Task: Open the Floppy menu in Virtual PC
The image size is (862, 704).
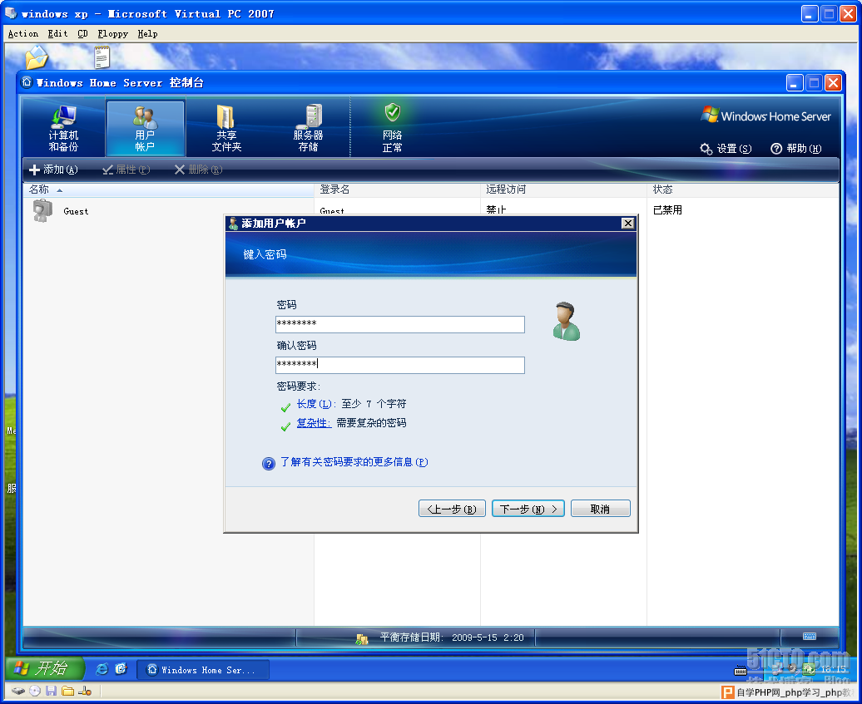Action: (112, 33)
